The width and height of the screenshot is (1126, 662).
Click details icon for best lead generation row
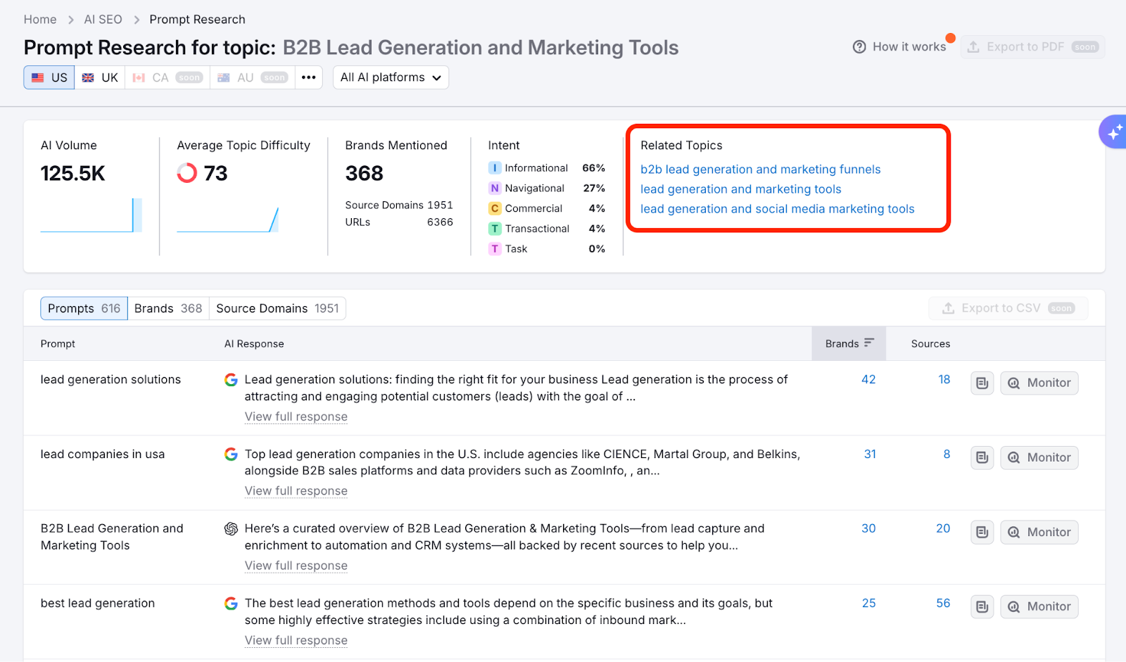(x=982, y=607)
